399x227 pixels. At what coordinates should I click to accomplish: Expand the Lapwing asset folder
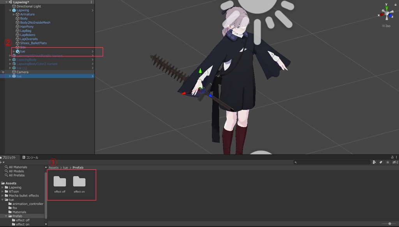pos(3,187)
